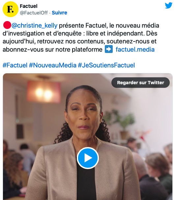This screenshot has height=200, width=176.
Task: Open the #Factuel hashtag
Action: pos(15,65)
